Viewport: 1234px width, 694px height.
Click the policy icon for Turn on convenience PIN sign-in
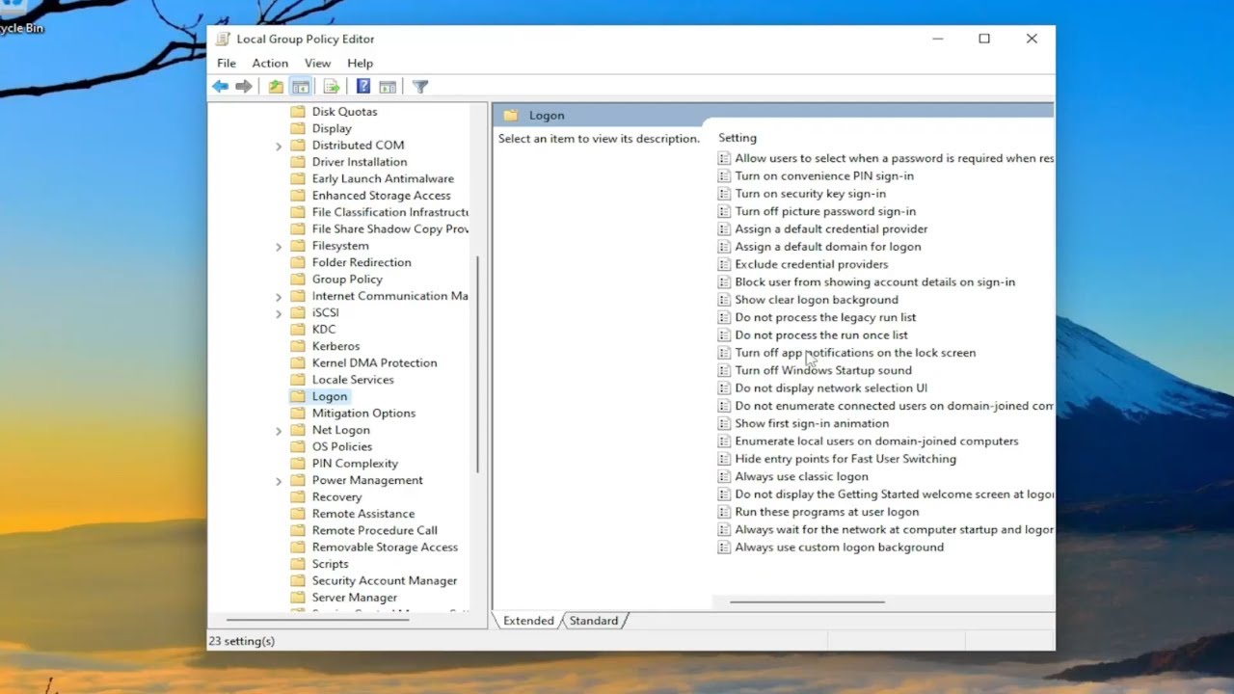(724, 175)
